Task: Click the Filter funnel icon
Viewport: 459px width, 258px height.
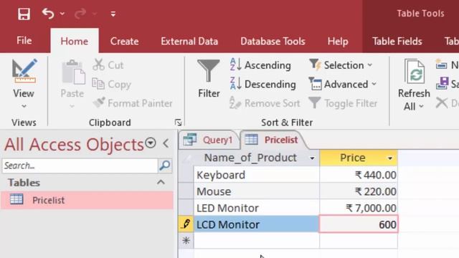Action: (209, 70)
